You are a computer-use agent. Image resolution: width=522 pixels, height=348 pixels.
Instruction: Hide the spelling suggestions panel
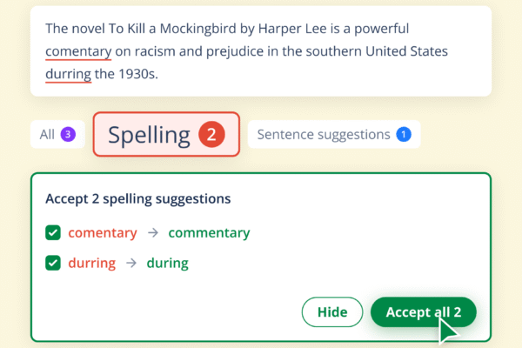click(x=332, y=312)
